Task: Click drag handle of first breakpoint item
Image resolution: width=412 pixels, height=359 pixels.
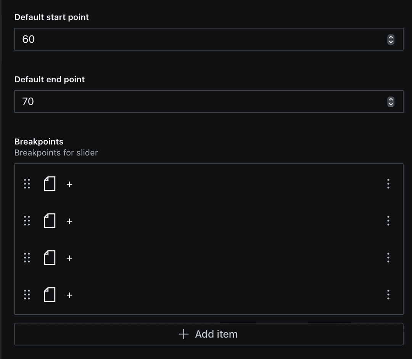Action: [x=27, y=184]
